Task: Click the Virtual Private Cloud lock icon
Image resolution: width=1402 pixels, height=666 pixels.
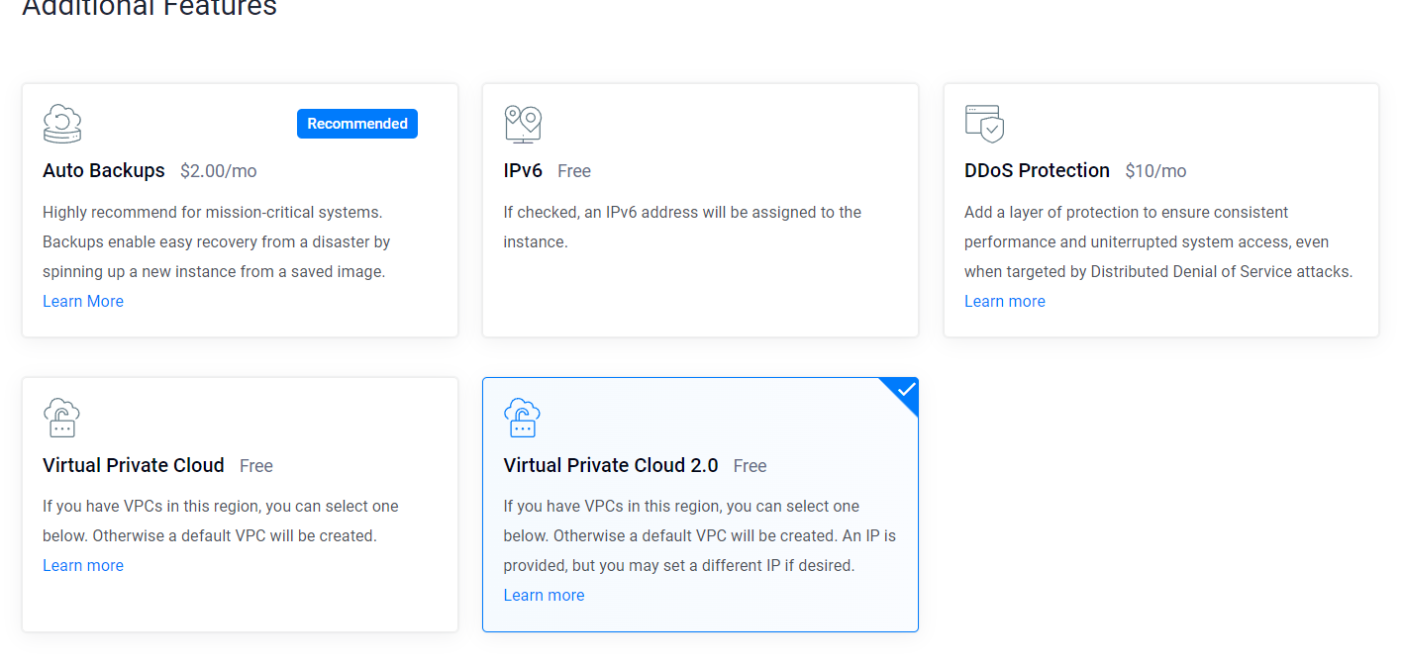Action: [x=62, y=418]
